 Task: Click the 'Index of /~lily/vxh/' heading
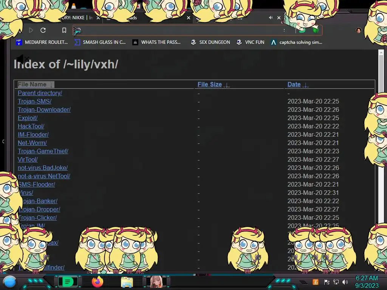(66, 64)
